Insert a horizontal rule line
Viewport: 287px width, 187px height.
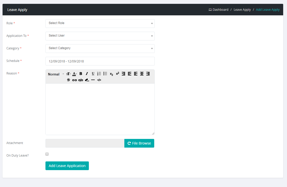(93, 80)
